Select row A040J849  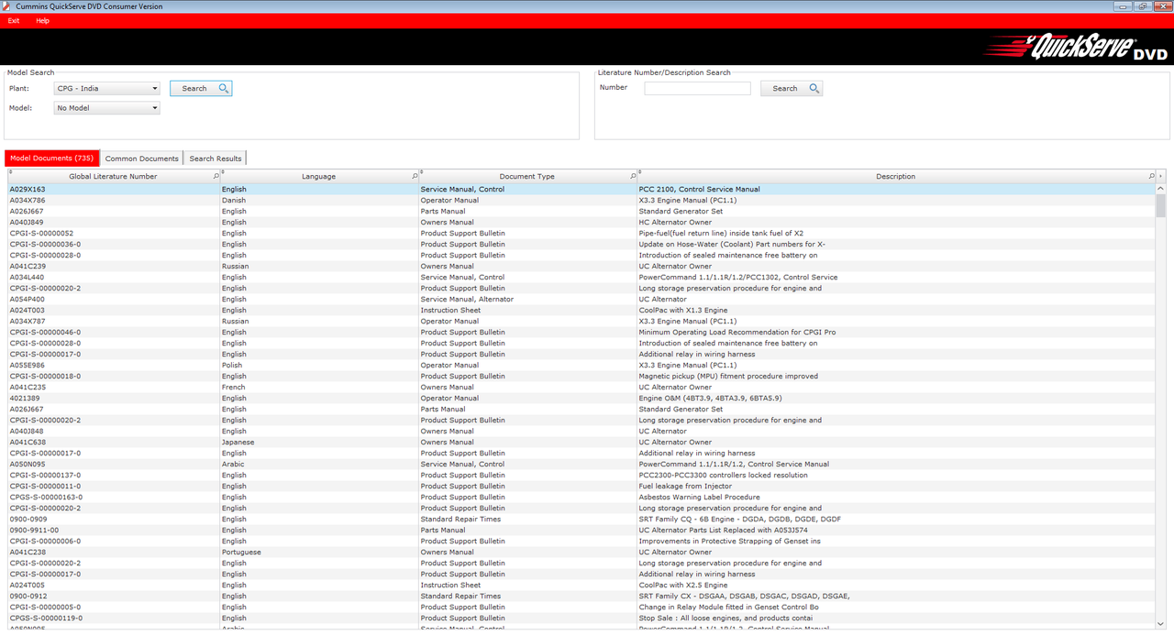click(x=581, y=223)
